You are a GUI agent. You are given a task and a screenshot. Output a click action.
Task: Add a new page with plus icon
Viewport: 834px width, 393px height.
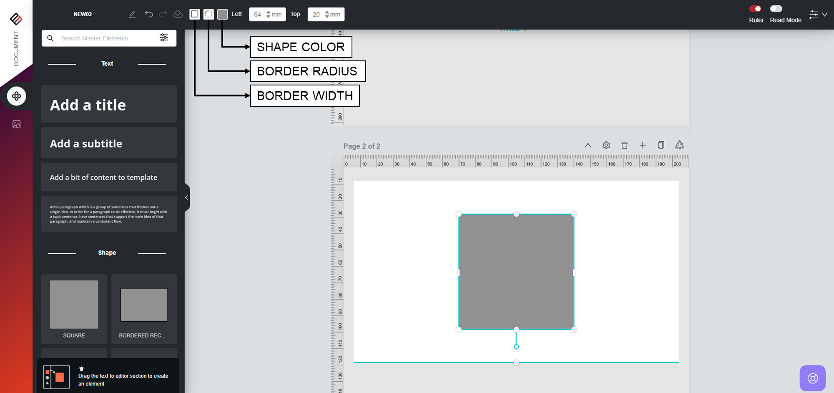643,145
